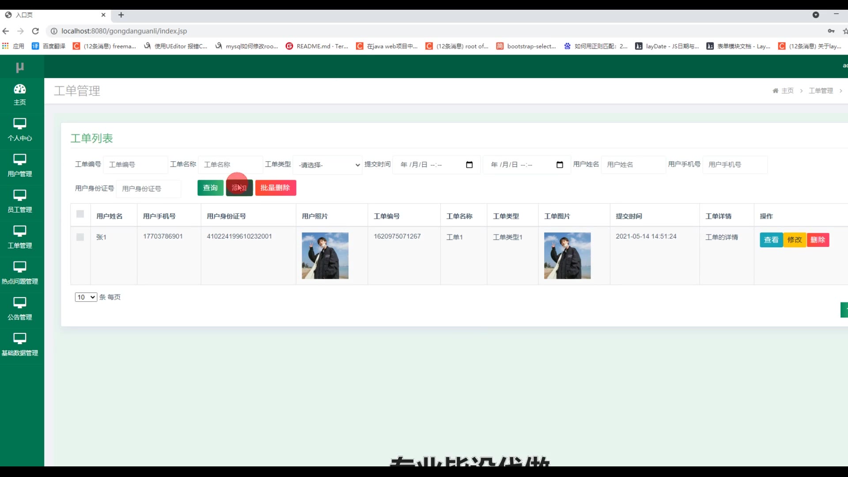
Task: Click the browser reload icon
Action: 35,31
